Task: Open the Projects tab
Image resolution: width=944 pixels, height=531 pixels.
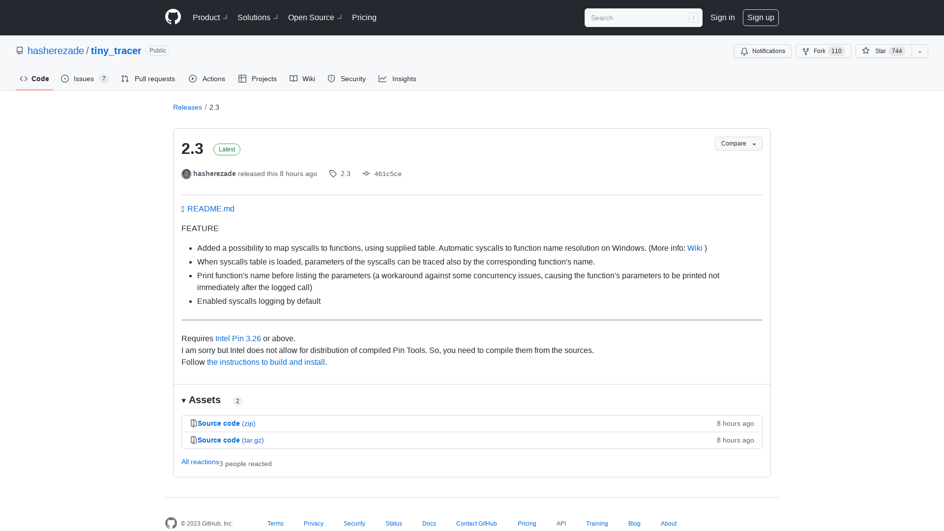Action: point(258,79)
